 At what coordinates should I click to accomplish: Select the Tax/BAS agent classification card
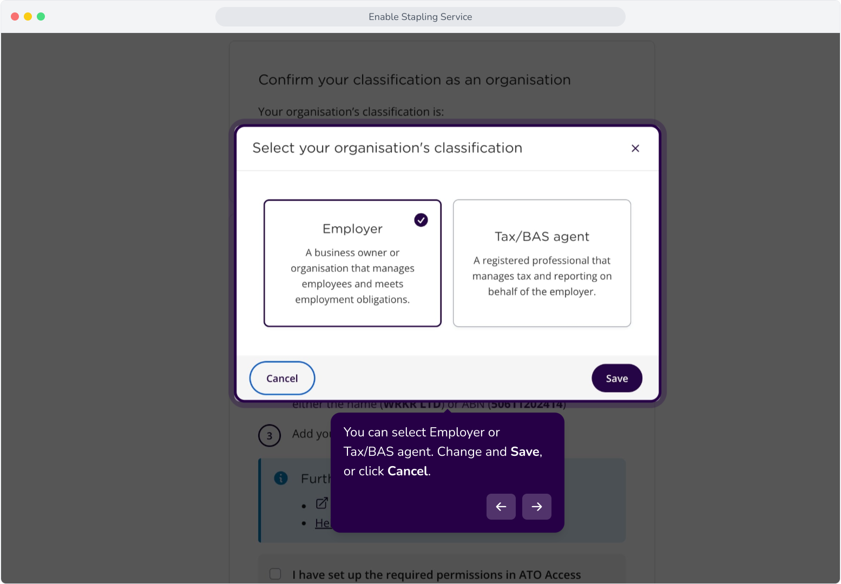coord(542,263)
